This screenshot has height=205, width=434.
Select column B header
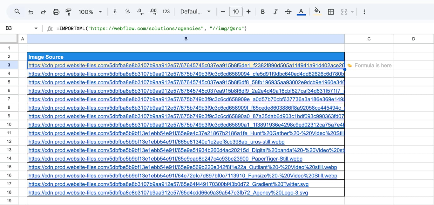pos(186,39)
